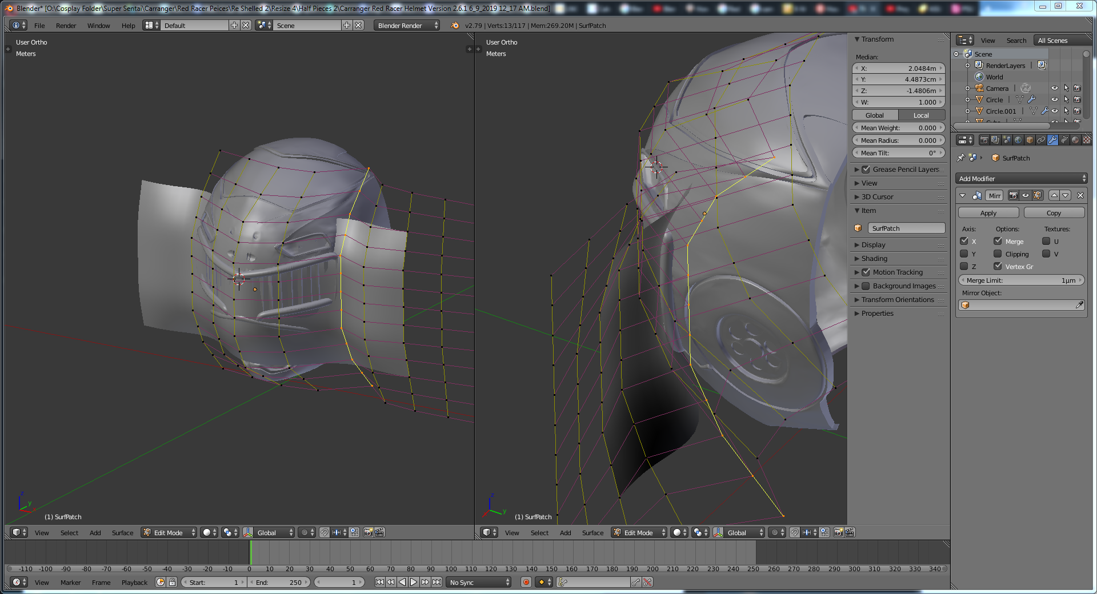The width and height of the screenshot is (1097, 594).
Task: Click the delete keyframe icon in timeline
Action: (647, 582)
